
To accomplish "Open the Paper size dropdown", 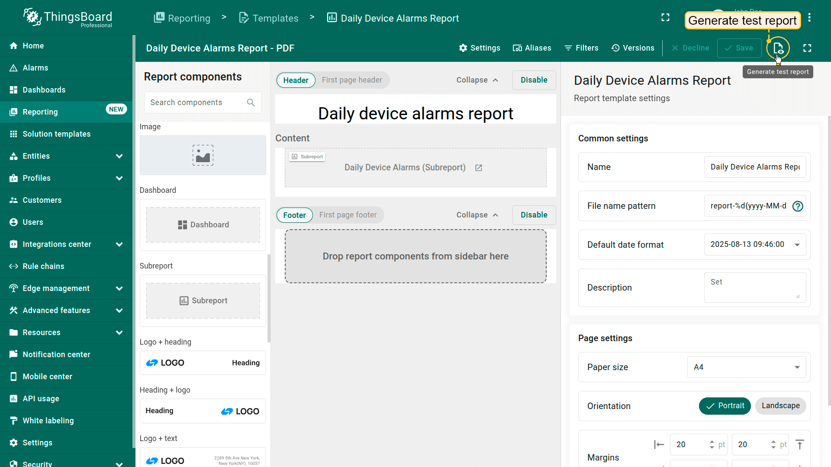I will 747,367.
